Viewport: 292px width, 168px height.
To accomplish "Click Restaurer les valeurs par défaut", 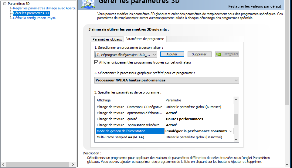I will [x=254, y=6].
